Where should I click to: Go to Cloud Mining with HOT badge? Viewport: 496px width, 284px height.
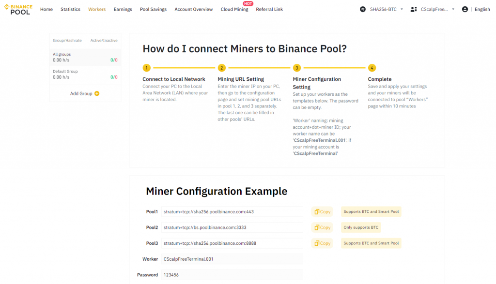point(234,9)
